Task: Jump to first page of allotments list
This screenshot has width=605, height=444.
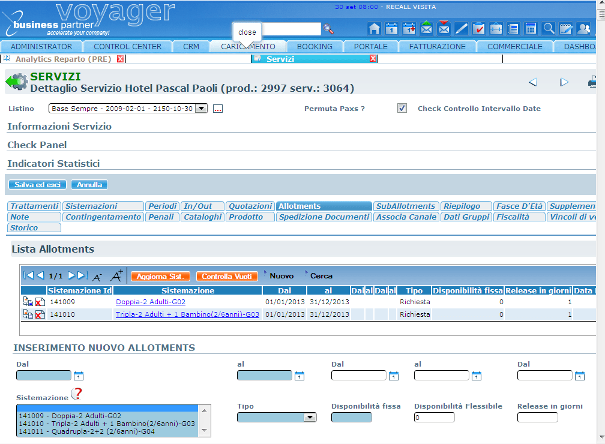Action: point(29,275)
